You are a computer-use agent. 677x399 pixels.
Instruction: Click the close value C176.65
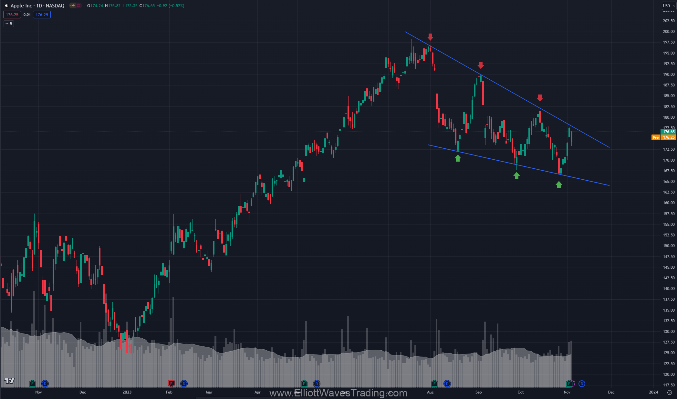(147, 5)
